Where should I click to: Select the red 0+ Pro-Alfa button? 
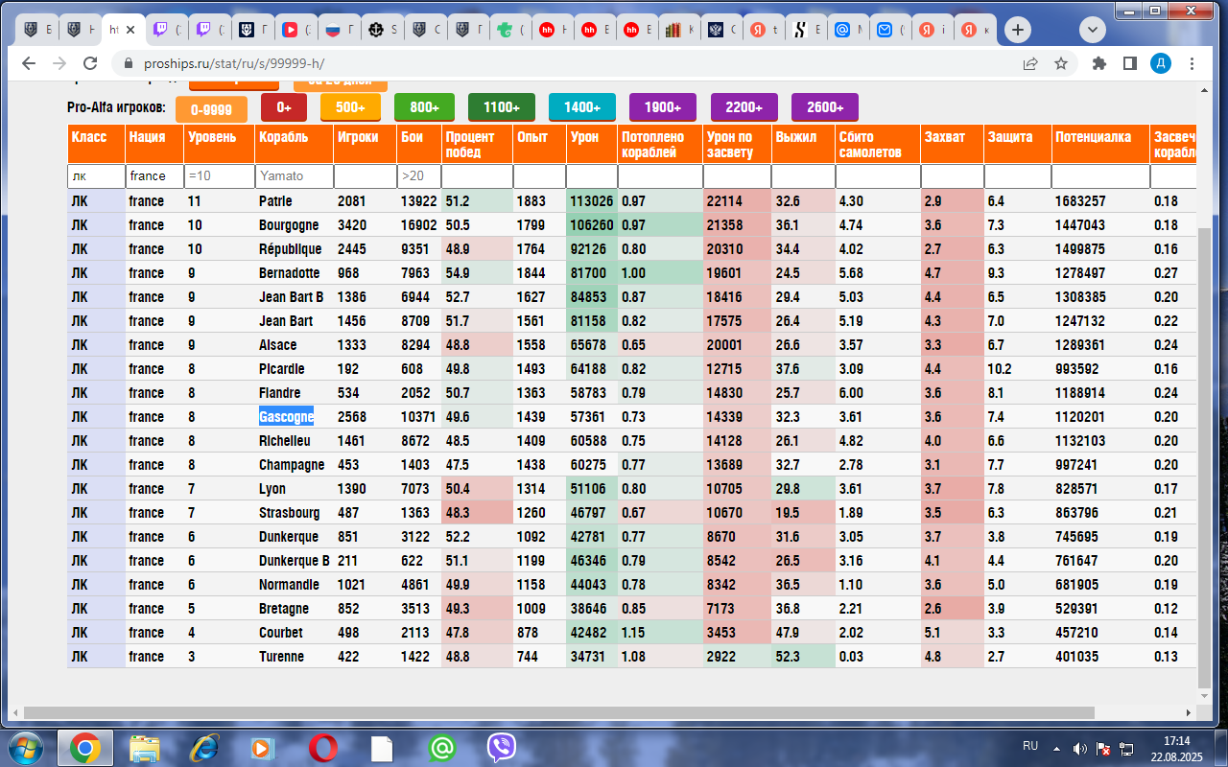point(283,107)
